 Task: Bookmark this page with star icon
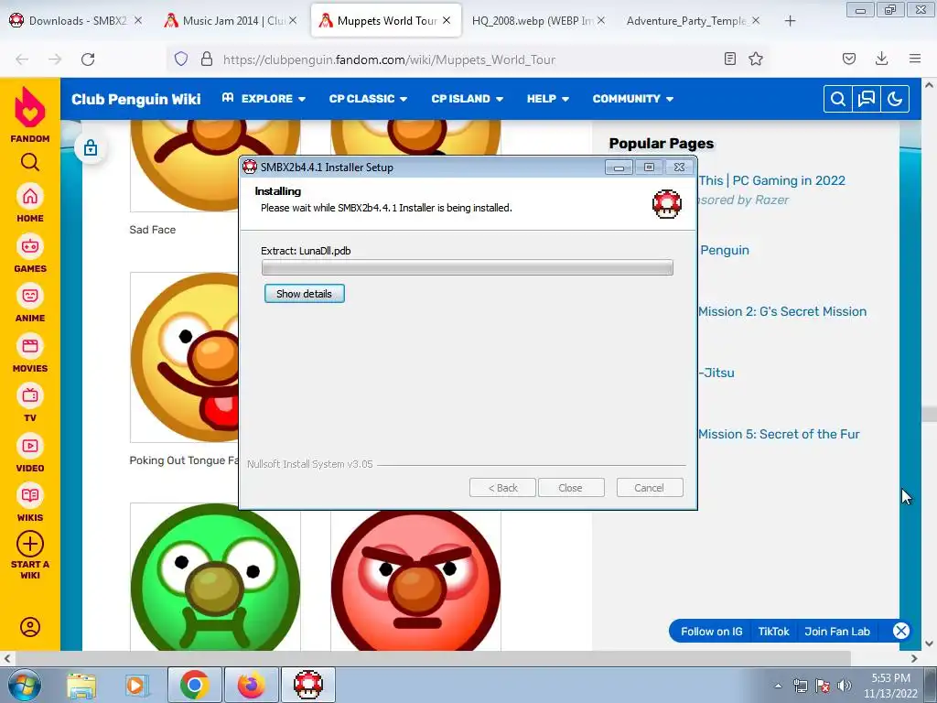click(756, 59)
